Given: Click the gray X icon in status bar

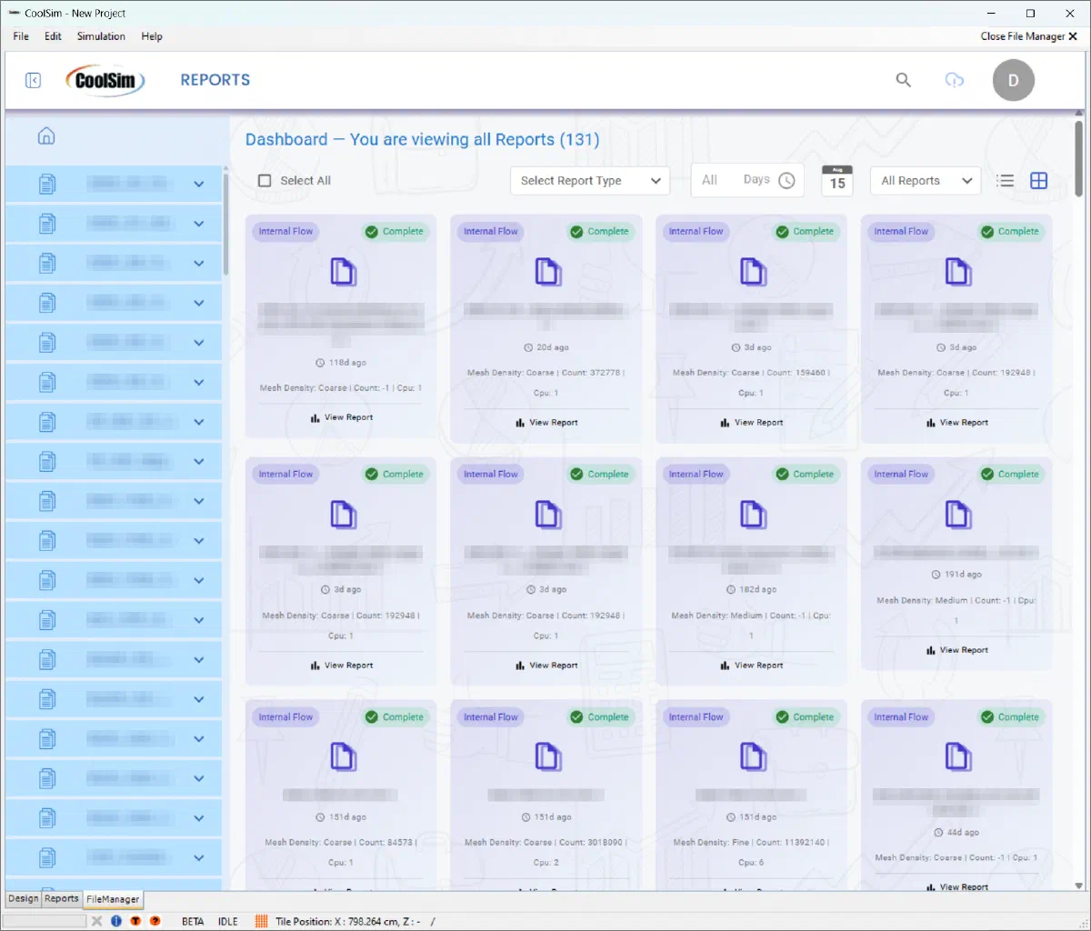Looking at the screenshot, I should (x=97, y=921).
